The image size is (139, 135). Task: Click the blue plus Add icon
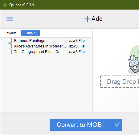pyautogui.click(x=87, y=19)
